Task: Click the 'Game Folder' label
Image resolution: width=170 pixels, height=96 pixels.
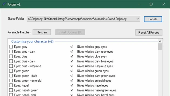Action: pyautogui.click(x=16, y=19)
